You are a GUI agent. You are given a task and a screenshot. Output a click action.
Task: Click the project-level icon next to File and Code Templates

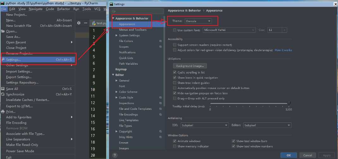tap(160, 109)
